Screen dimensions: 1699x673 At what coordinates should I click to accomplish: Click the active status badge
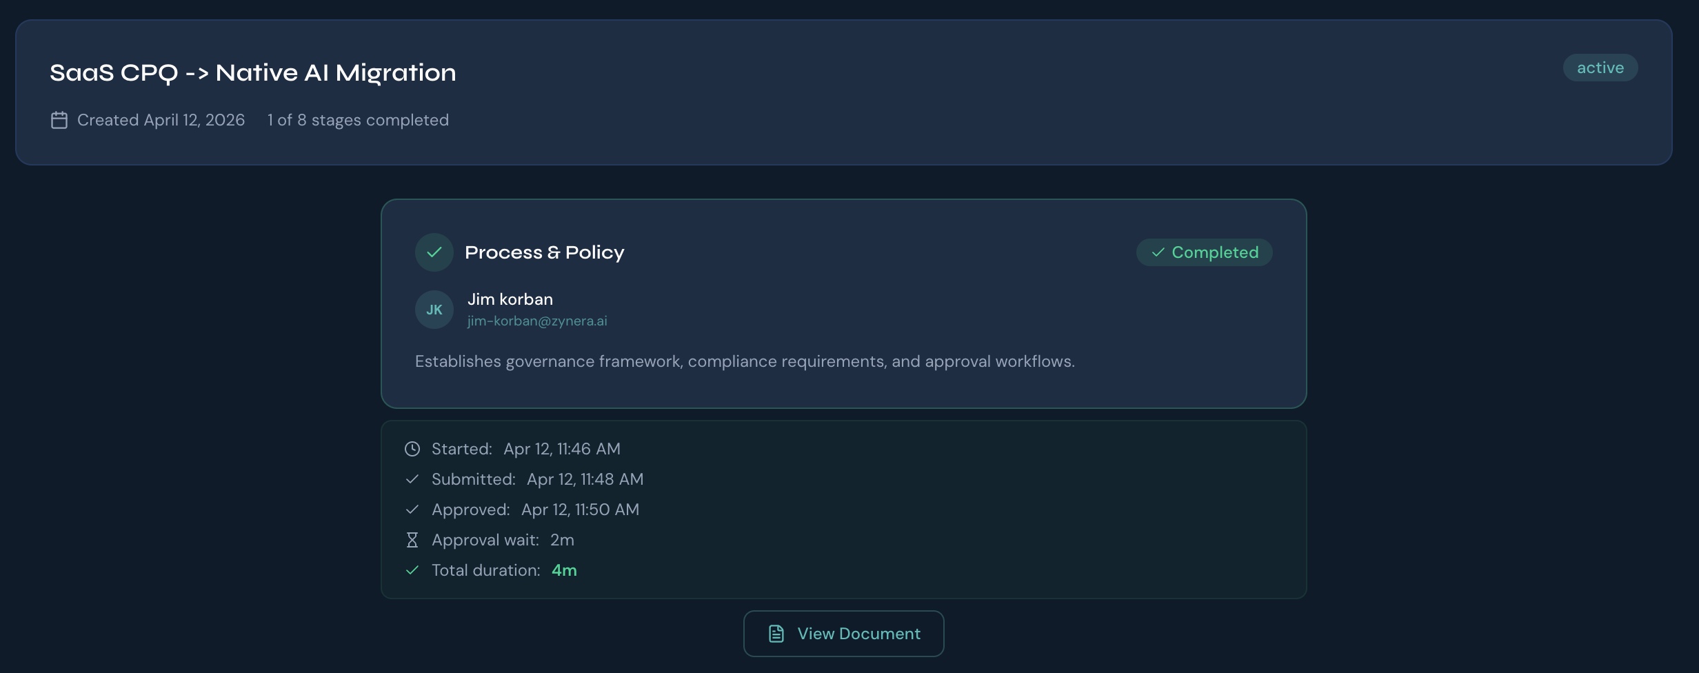(x=1600, y=68)
